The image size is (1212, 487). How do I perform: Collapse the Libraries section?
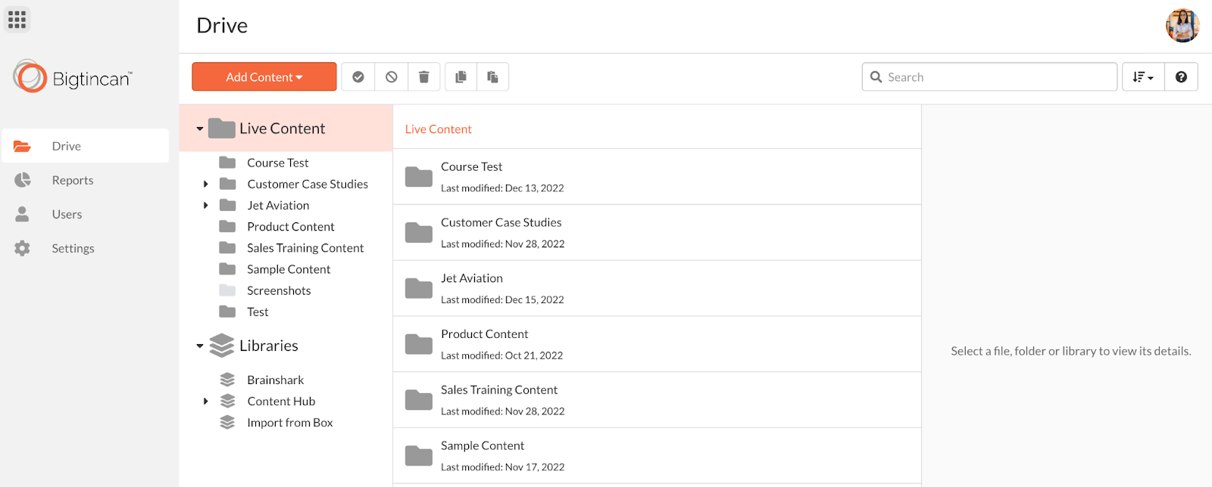tap(200, 346)
